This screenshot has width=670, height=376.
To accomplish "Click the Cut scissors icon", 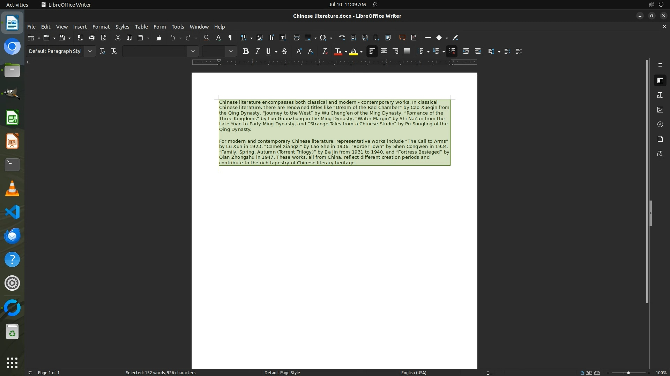I will 118,38.
